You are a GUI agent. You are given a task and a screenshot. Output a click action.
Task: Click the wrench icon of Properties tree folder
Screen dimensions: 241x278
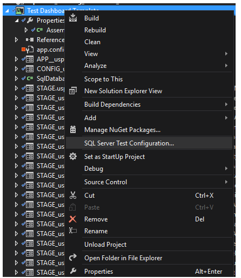(30, 20)
